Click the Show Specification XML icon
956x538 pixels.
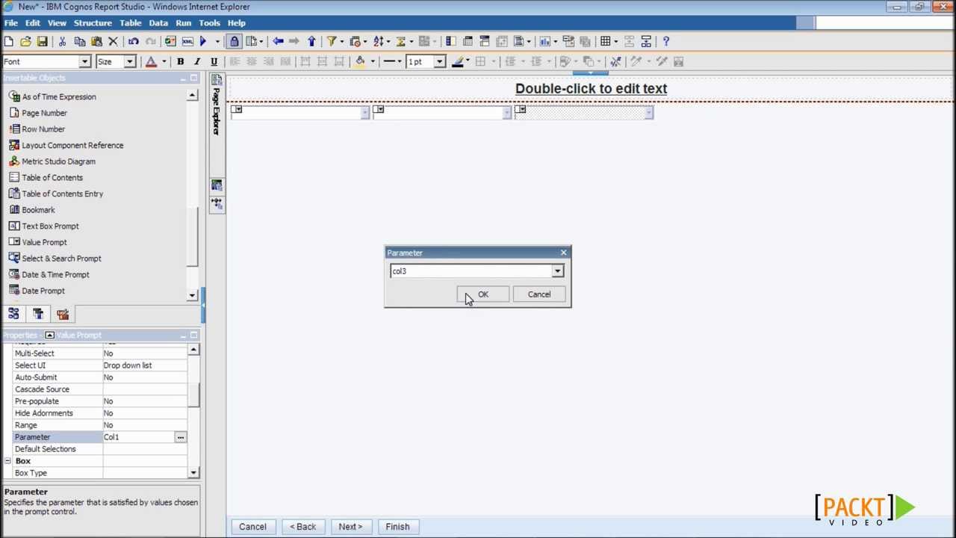pos(187,42)
